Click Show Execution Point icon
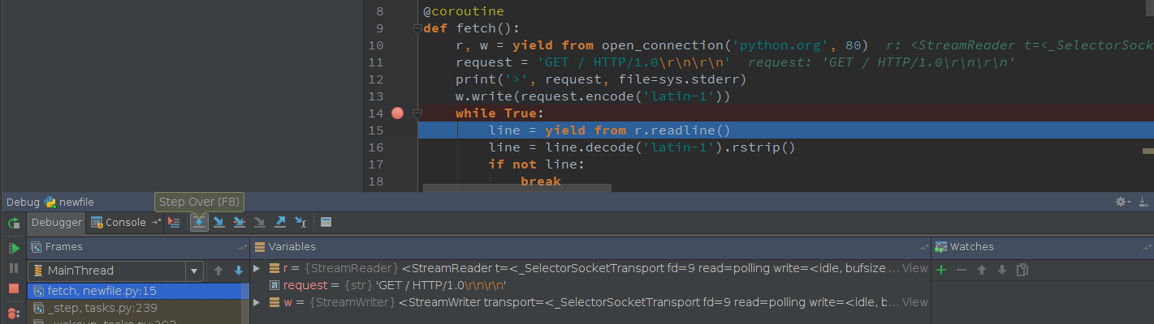The image size is (1154, 324). [174, 222]
